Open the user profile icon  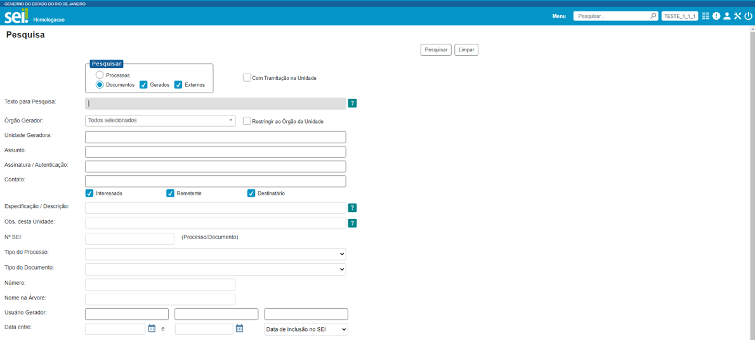pos(727,16)
